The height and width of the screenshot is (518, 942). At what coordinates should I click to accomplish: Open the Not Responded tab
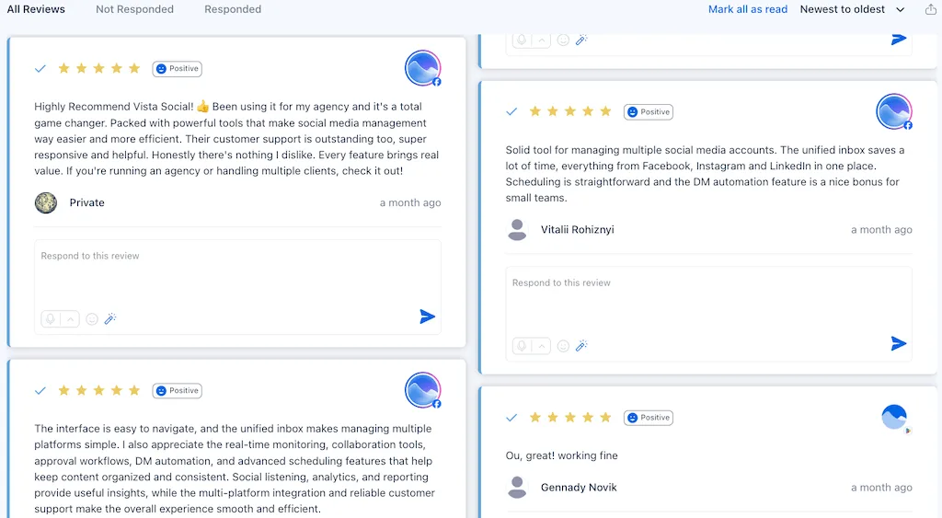tap(134, 9)
